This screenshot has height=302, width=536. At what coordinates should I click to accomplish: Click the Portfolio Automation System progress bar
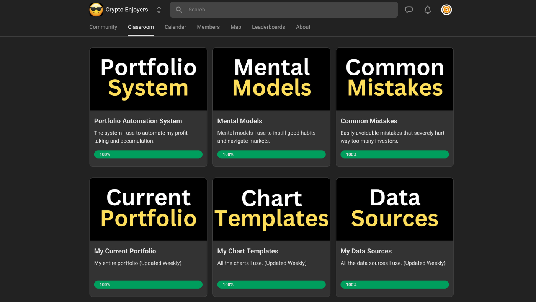tap(148, 154)
